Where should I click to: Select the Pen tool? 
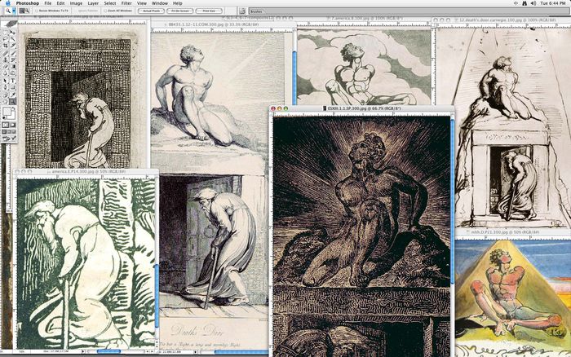[x=6, y=86]
